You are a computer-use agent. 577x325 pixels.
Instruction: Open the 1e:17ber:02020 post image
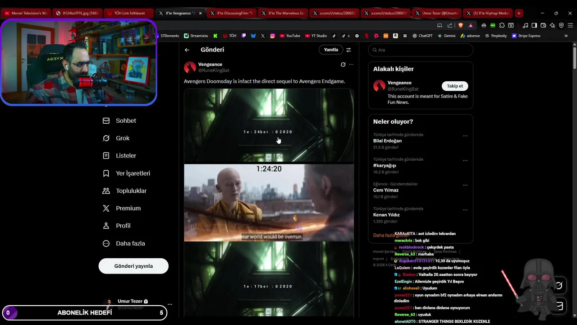(x=269, y=279)
